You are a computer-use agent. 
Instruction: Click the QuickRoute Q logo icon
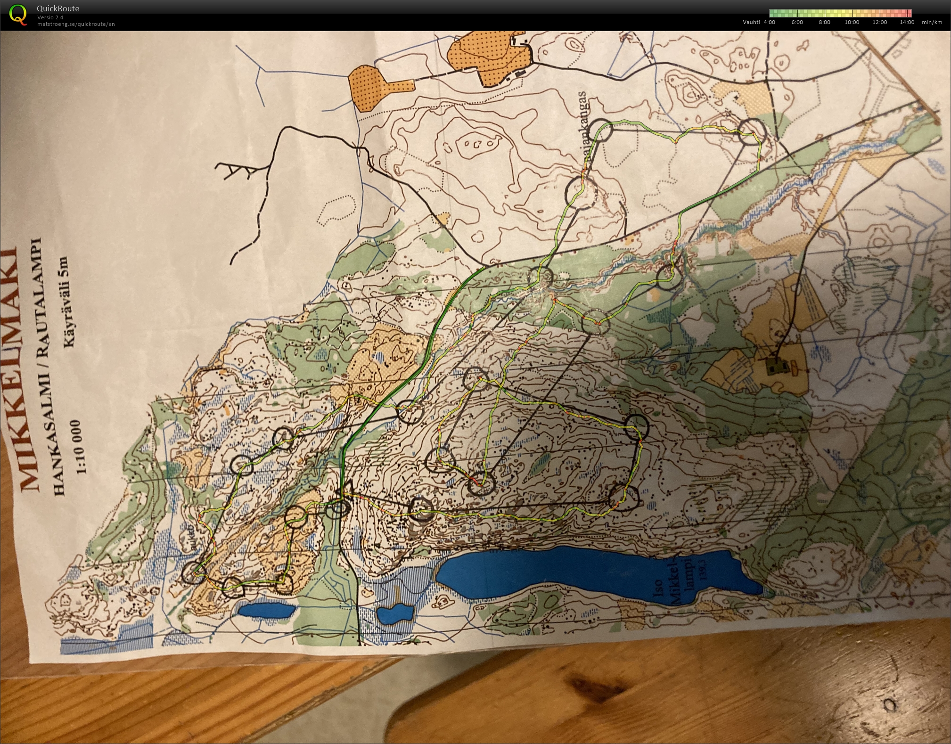pos(18,14)
